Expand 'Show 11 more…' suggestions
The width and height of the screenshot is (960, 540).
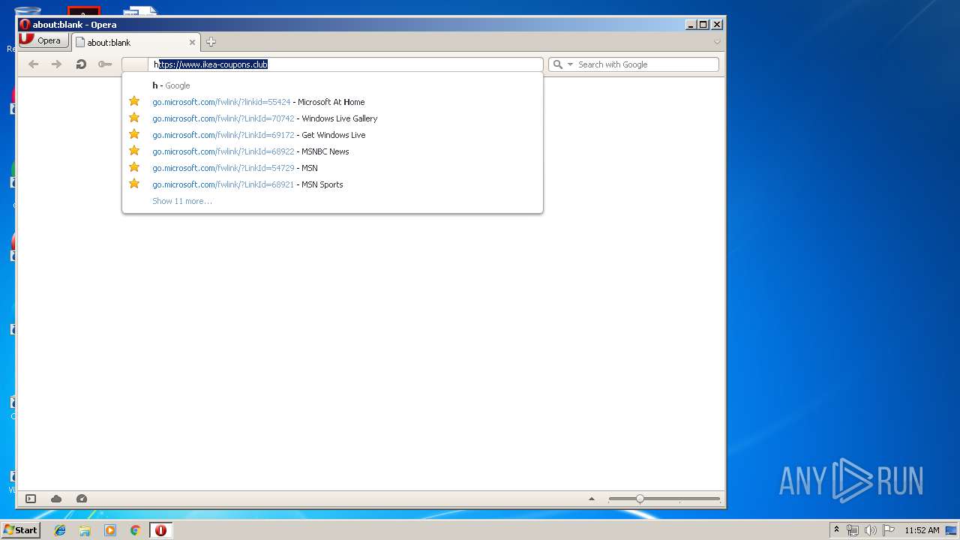point(182,201)
